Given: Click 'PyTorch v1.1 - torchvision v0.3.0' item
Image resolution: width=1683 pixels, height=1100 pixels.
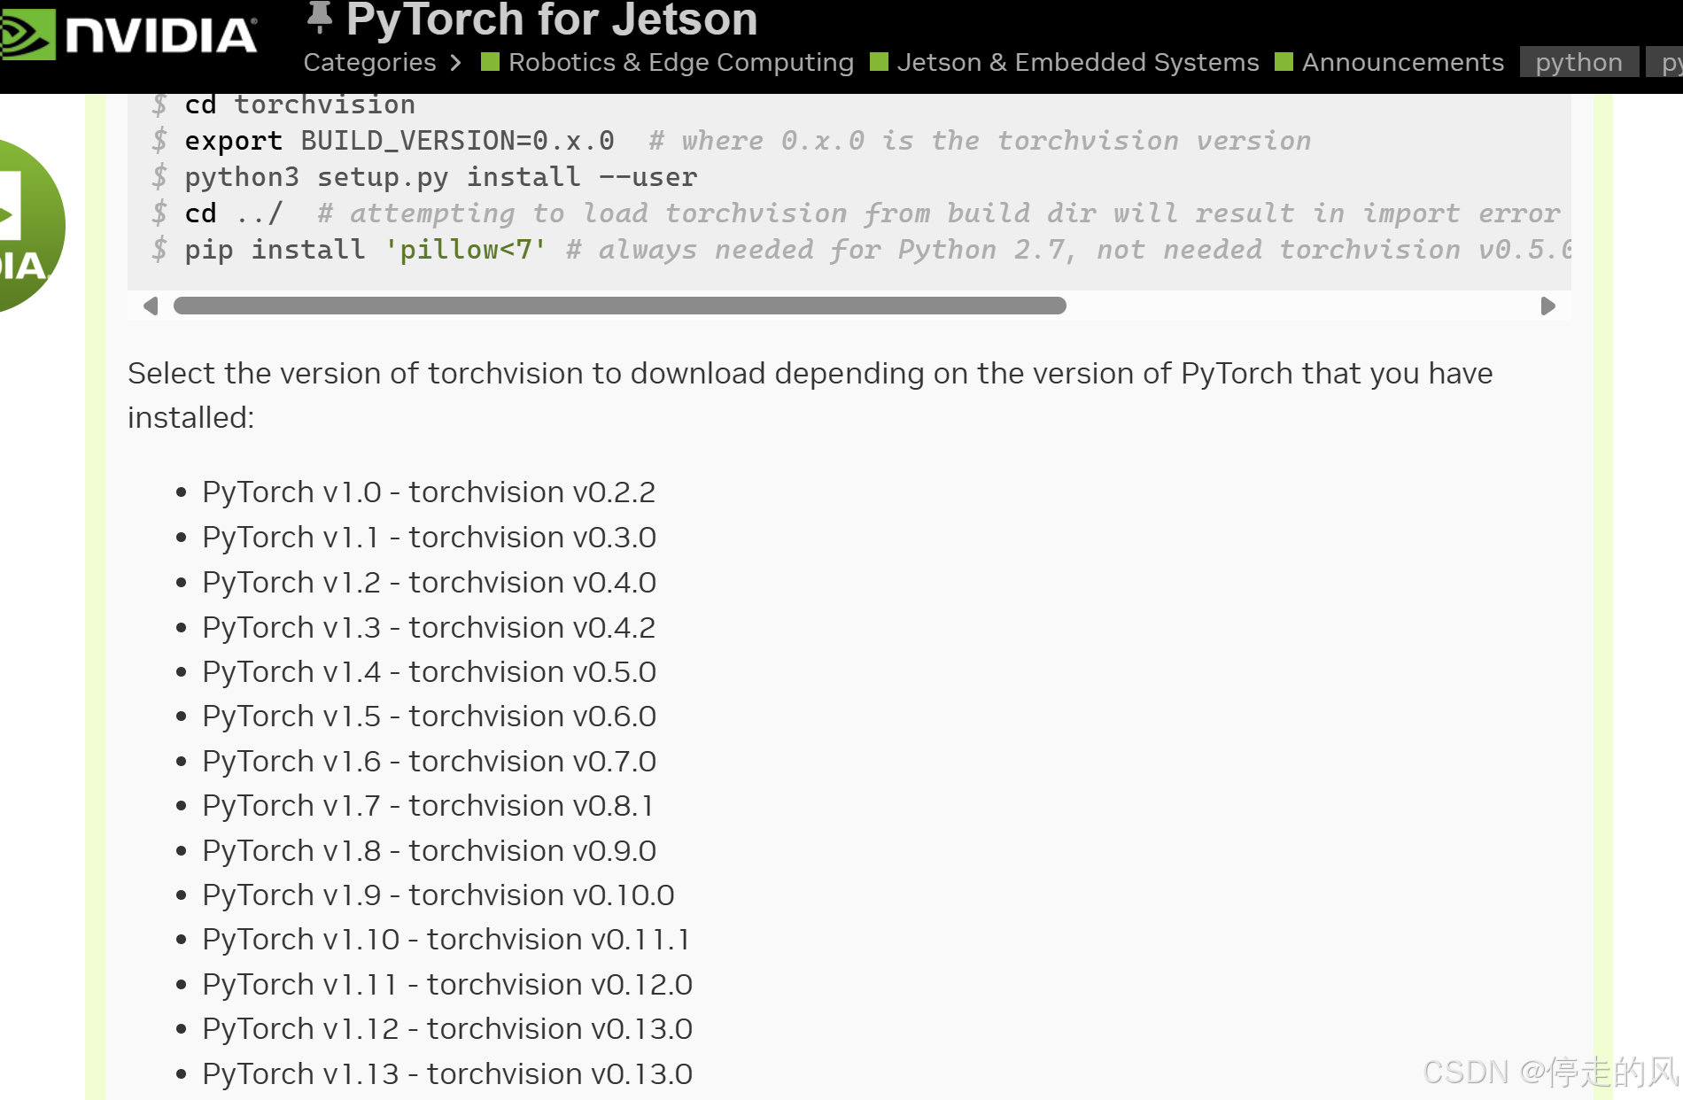Looking at the screenshot, I should (429, 537).
